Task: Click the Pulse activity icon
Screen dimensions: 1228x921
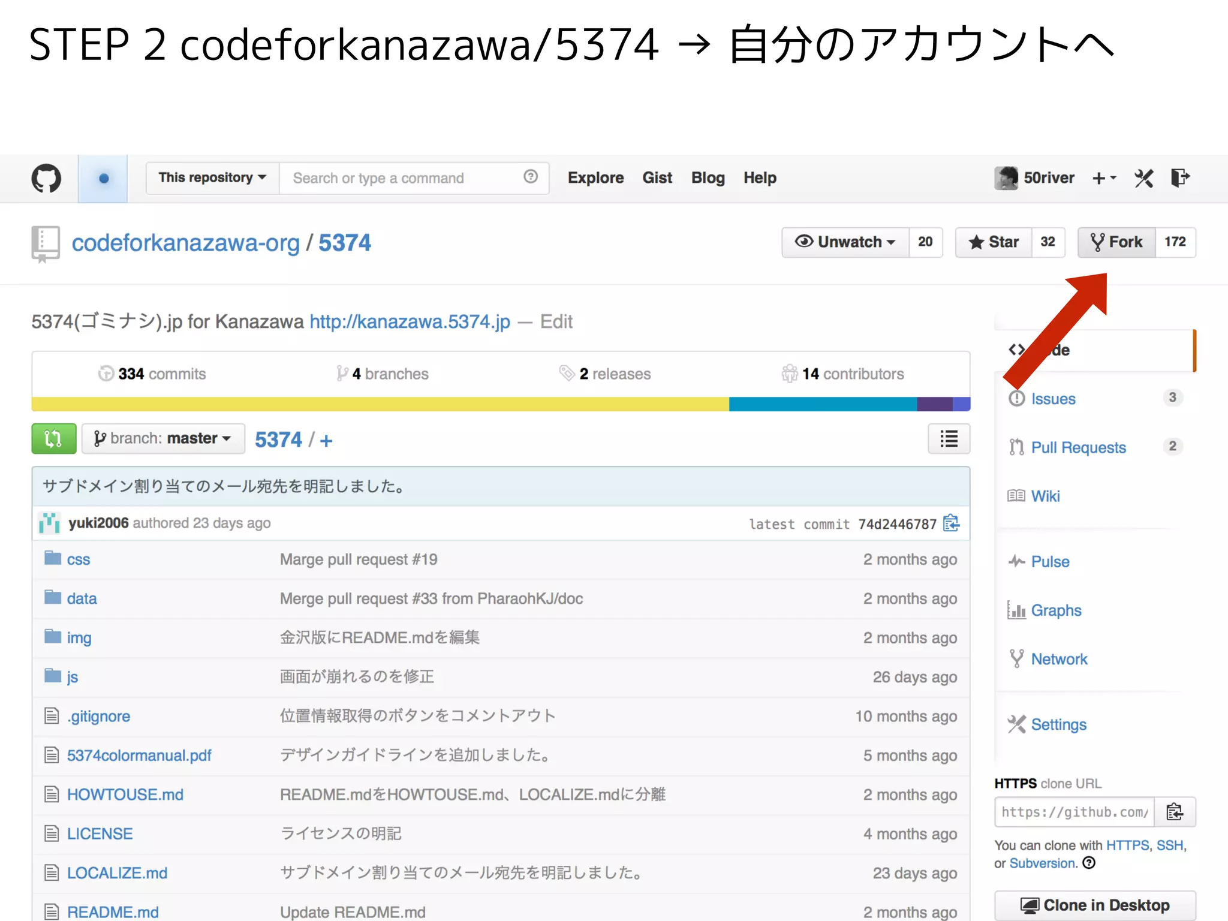Action: coord(1016,561)
